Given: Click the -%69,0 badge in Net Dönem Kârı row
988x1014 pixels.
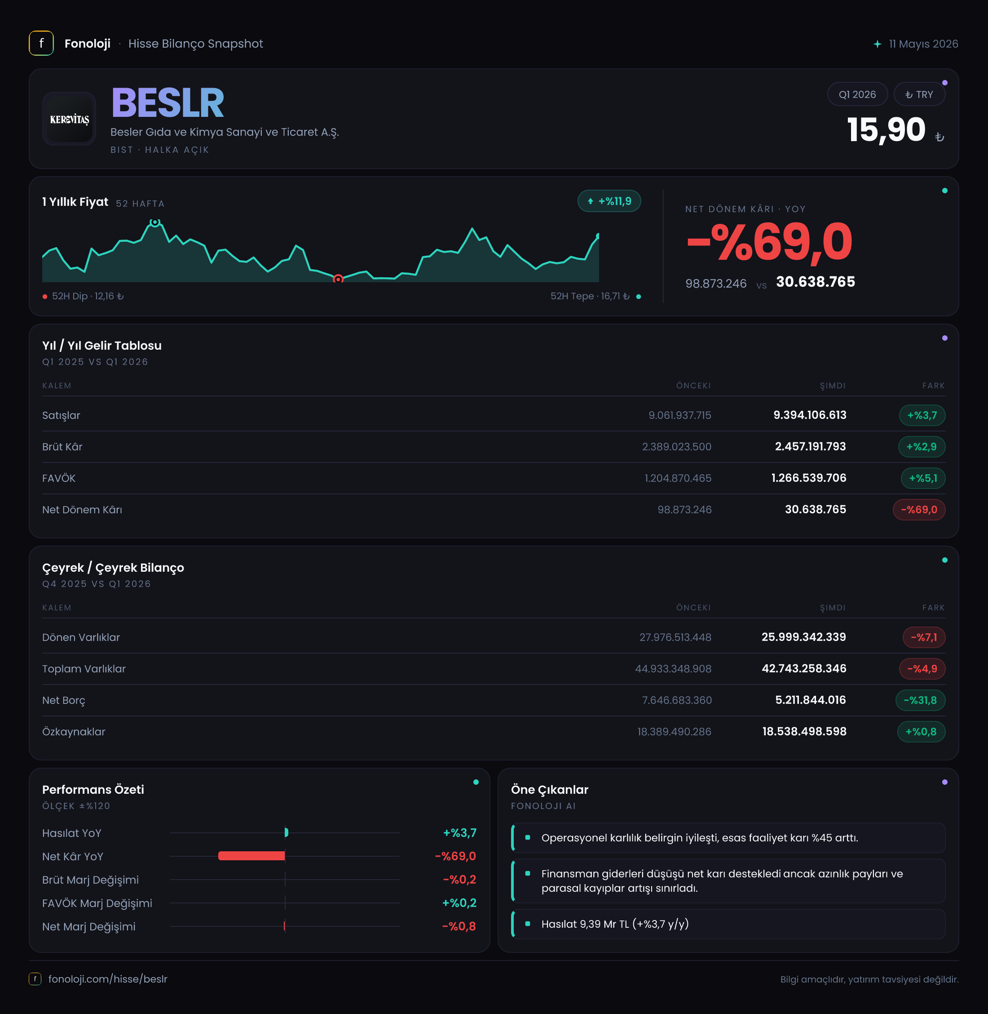Looking at the screenshot, I should pos(918,510).
